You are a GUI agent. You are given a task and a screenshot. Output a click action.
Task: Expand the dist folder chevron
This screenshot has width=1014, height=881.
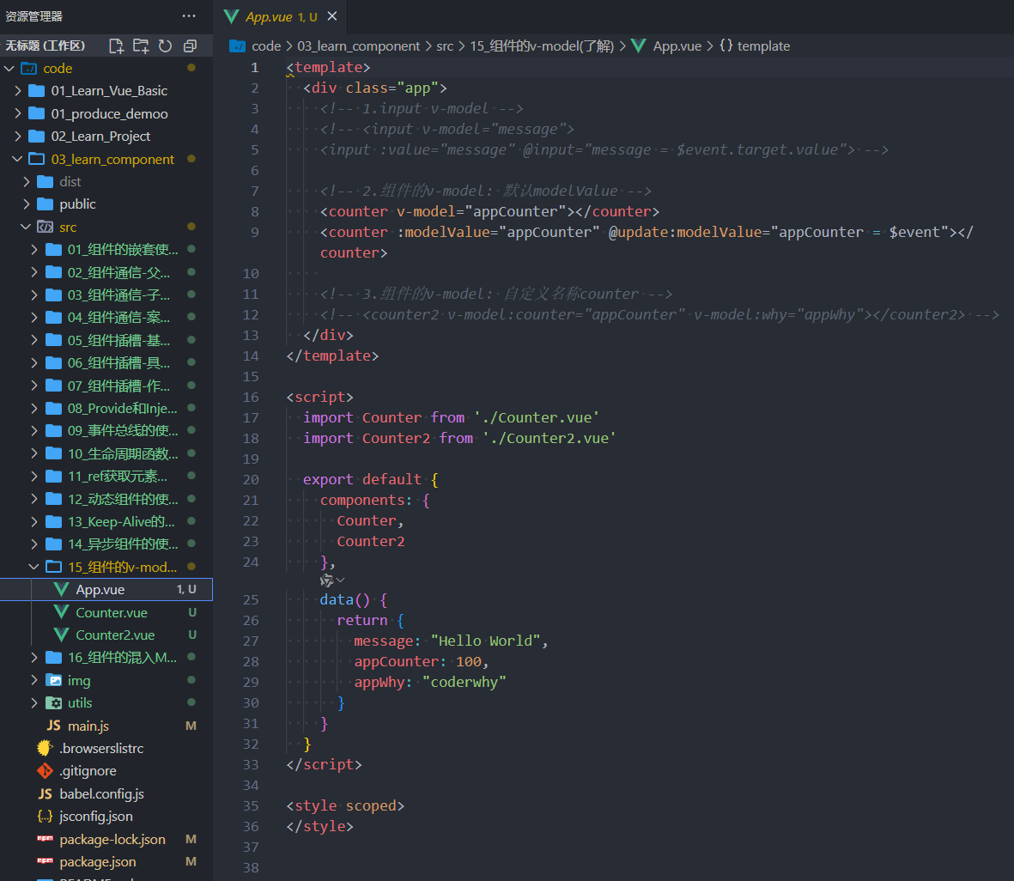click(26, 182)
